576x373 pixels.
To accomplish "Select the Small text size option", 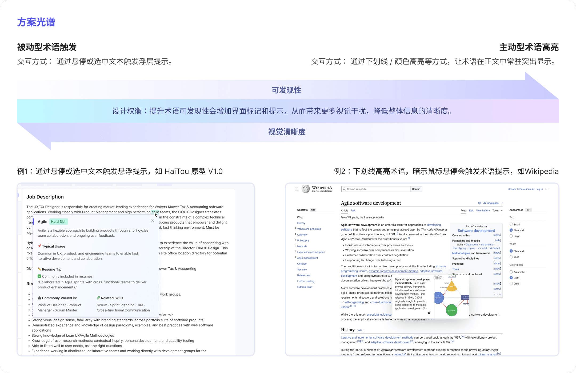I will (511, 224).
